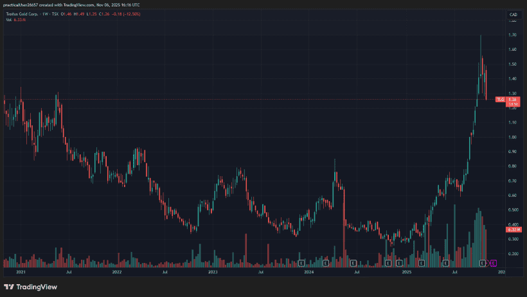Click the purple upcoming earnings E marker

[x=494, y=263]
